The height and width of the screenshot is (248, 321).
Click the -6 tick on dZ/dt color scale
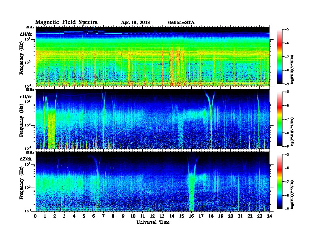tap(287, 168)
